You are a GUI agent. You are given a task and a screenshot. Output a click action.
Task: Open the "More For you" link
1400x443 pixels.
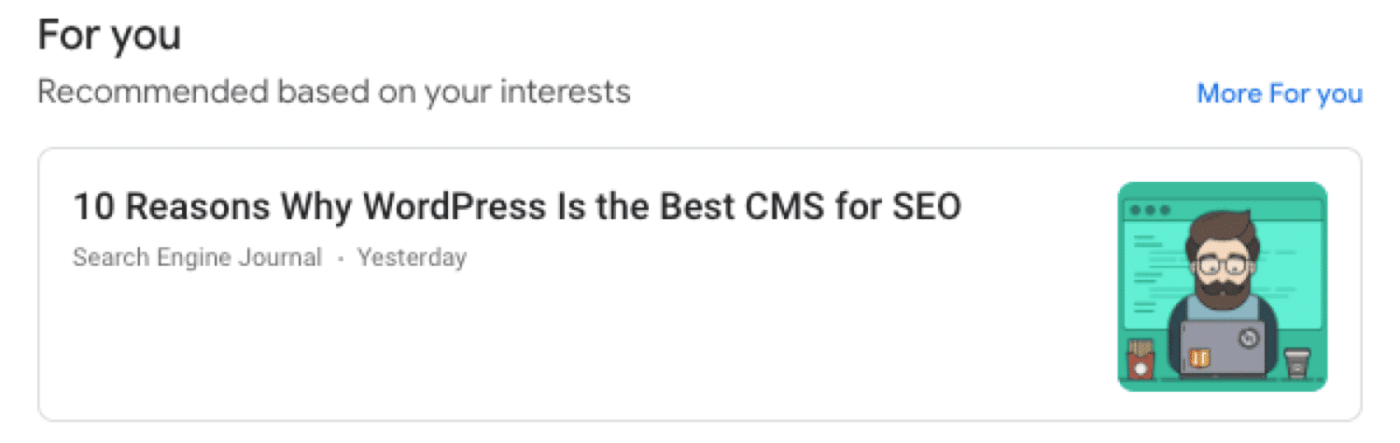pyautogui.click(x=1280, y=94)
